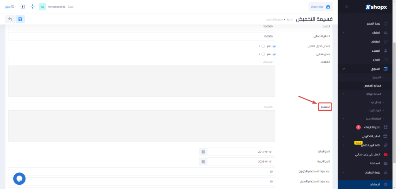This screenshot has height=189, width=396.
Task: Open the calendar icon for تاريخ النهاية
Action: point(203,161)
